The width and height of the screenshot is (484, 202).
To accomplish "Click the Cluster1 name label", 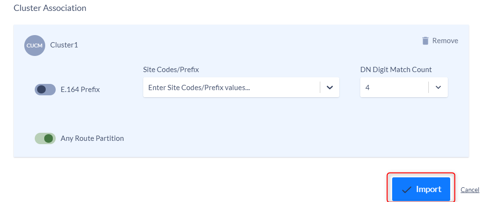I will pos(64,45).
